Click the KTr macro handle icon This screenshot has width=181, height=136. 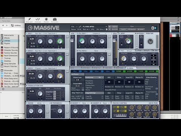tap(118, 107)
